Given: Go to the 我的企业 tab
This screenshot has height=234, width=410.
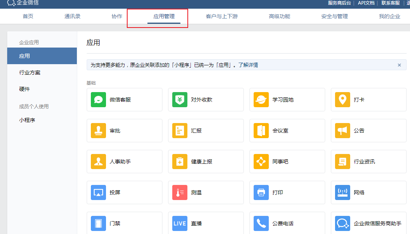Looking at the screenshot, I should [x=390, y=16].
